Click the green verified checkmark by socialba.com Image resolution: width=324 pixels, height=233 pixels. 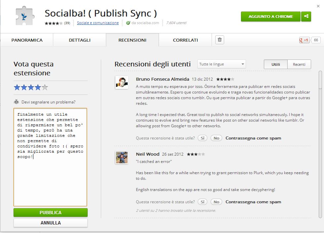coord(128,23)
